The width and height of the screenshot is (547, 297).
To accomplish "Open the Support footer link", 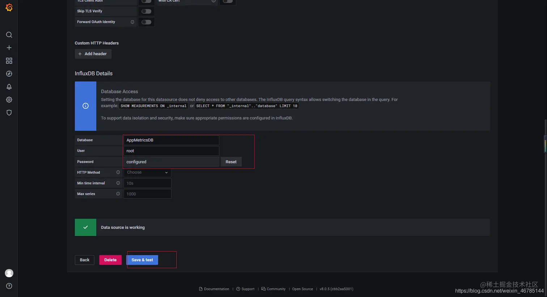I will click(x=245, y=289).
